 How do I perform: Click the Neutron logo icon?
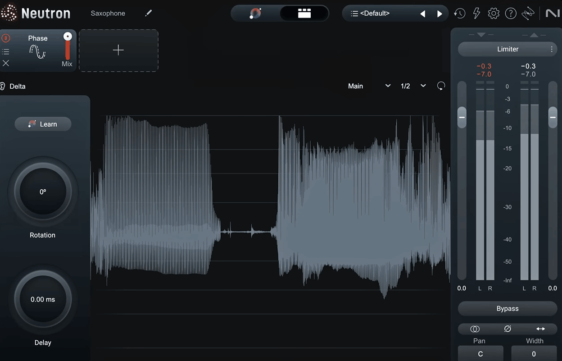pos(9,13)
